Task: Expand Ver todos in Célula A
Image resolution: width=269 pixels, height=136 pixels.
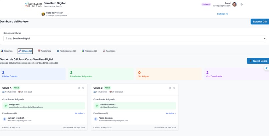Action: (80, 113)
